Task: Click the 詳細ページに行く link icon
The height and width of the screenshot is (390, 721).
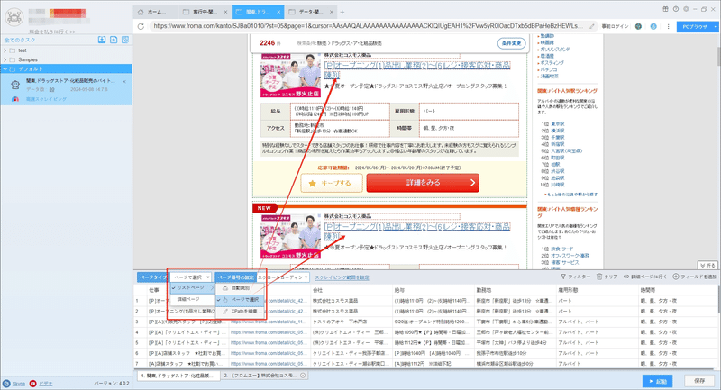Action: pos(626,277)
